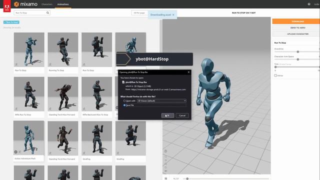
Task: Dismiss the Downloading asset notification
Action: pyautogui.click(x=173, y=15)
